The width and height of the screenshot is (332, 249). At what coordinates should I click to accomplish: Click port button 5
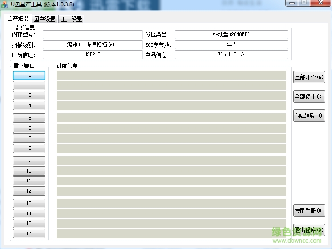[29, 118]
